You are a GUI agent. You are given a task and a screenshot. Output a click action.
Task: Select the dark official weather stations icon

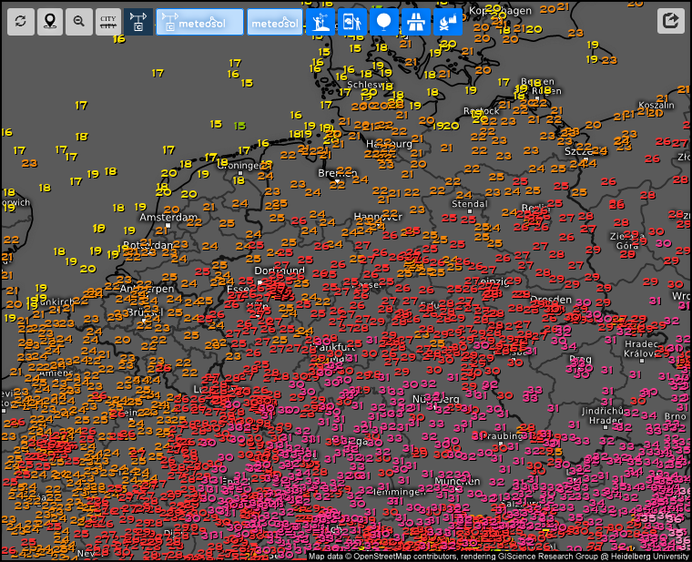(x=138, y=22)
